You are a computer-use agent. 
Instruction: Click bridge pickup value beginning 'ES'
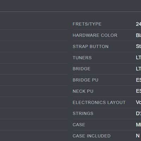coord(139,80)
